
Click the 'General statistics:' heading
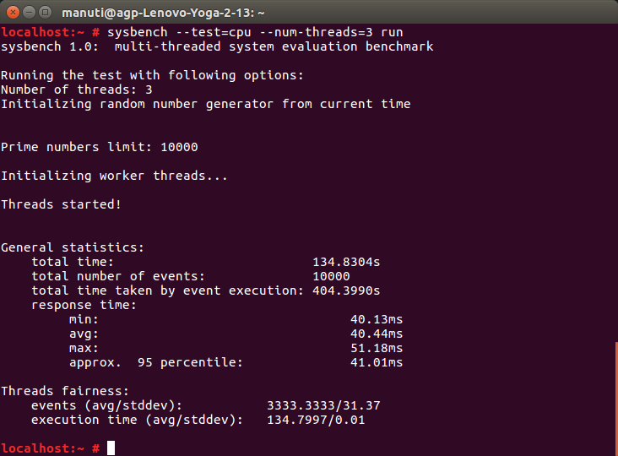(73, 247)
